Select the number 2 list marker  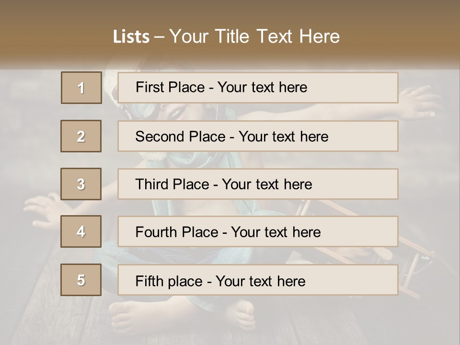point(81,136)
